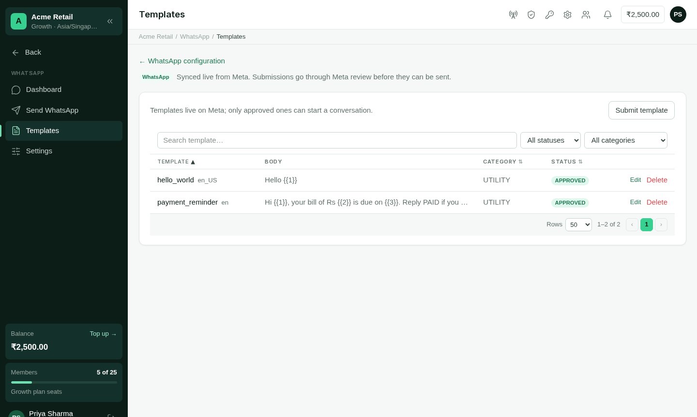This screenshot has height=417, width=697.
Task: Open the shield check icon in header
Action: [x=531, y=15]
